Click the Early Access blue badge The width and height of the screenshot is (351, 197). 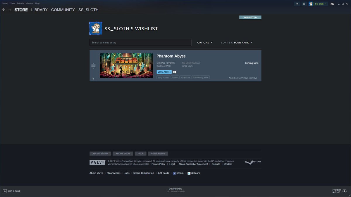164,72
